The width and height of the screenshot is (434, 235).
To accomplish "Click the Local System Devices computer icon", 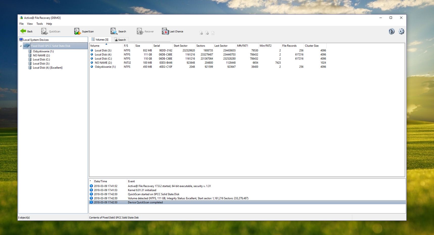I will (x=21, y=40).
